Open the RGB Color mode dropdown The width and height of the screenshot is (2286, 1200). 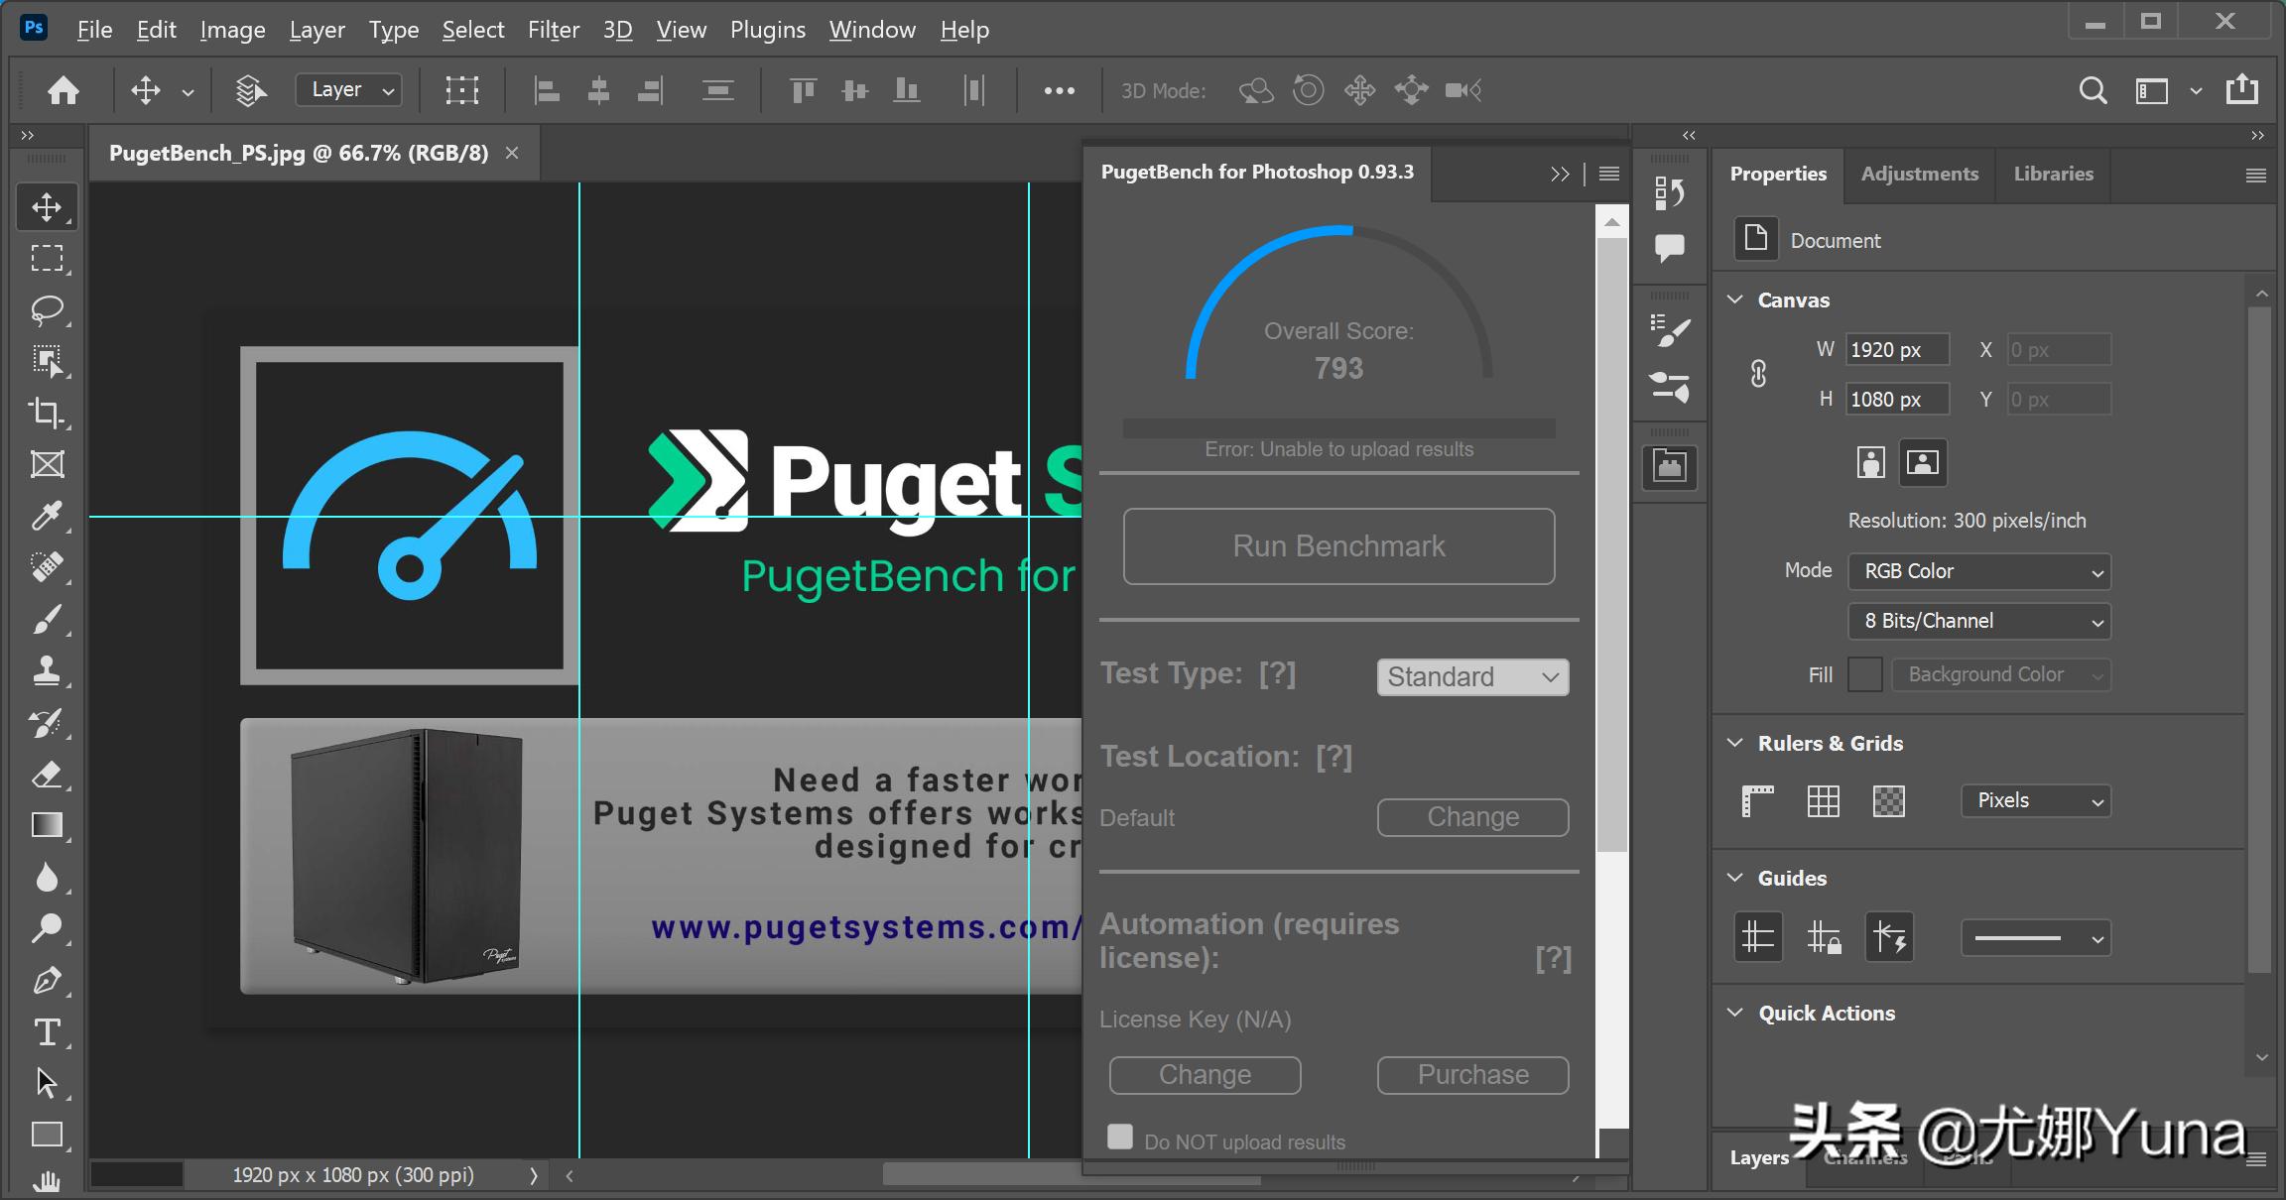click(1978, 571)
